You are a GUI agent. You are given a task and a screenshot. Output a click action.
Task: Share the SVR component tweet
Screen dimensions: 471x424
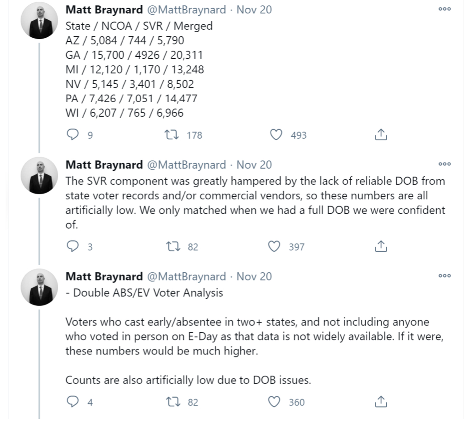381,246
